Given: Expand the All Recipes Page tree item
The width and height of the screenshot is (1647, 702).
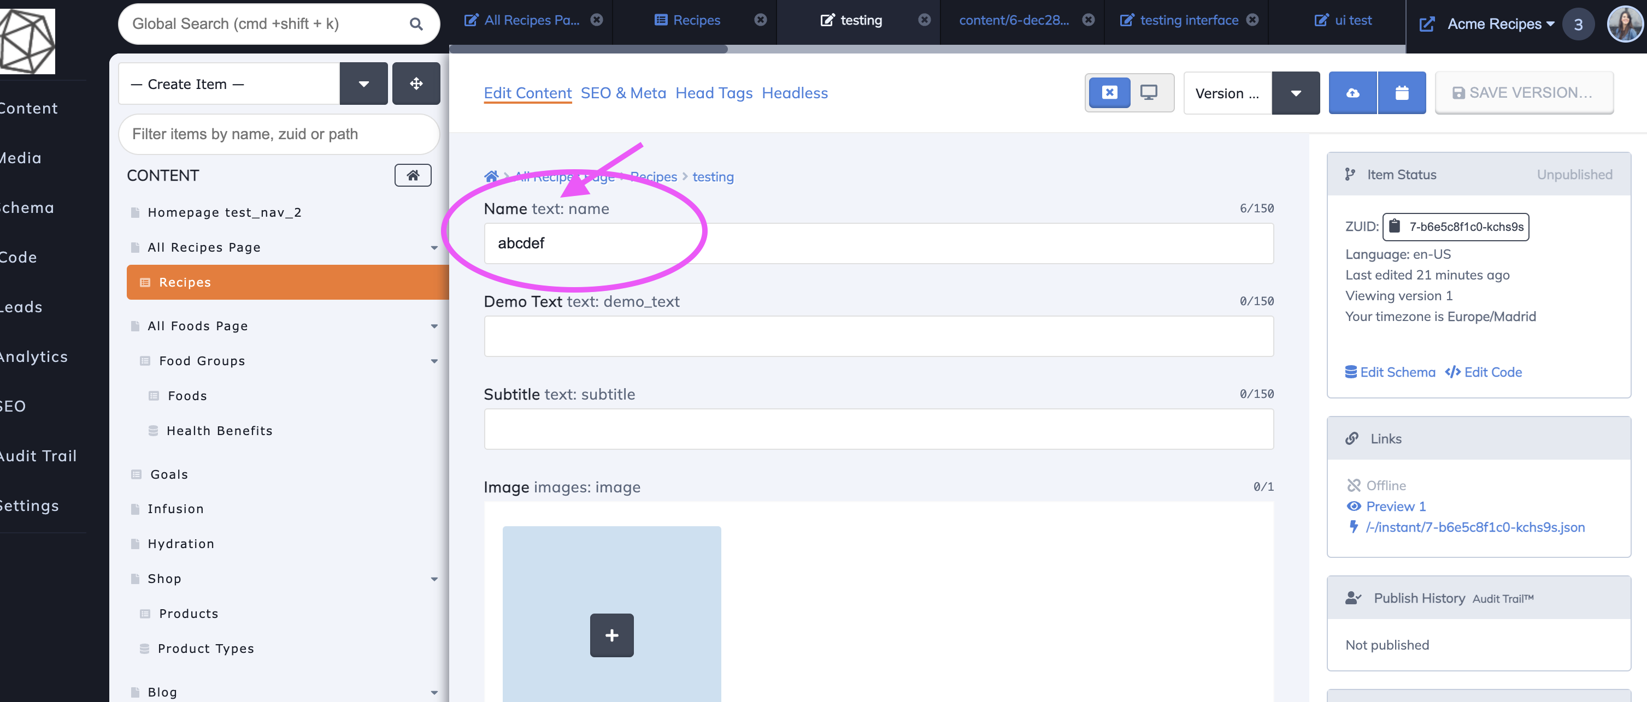Looking at the screenshot, I should [435, 248].
